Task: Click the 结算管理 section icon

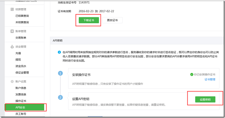Action: [x=12, y=9]
